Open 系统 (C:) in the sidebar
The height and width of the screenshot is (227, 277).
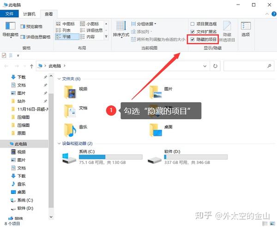pos(25,200)
